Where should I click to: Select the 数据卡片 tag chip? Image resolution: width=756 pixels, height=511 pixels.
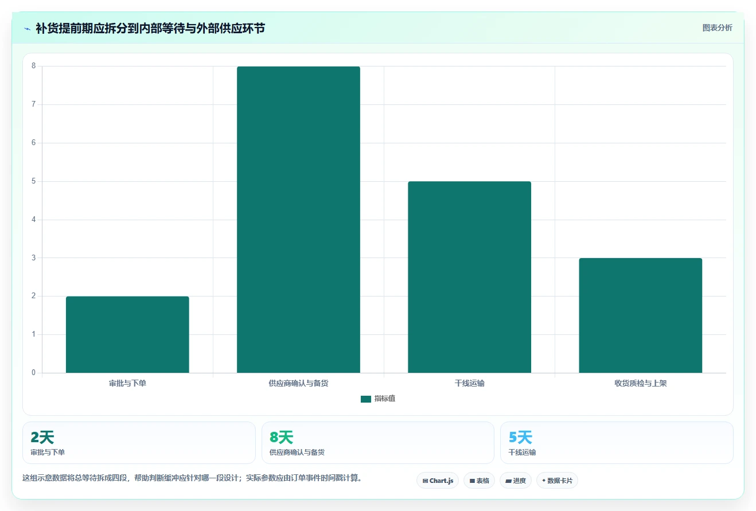(557, 481)
